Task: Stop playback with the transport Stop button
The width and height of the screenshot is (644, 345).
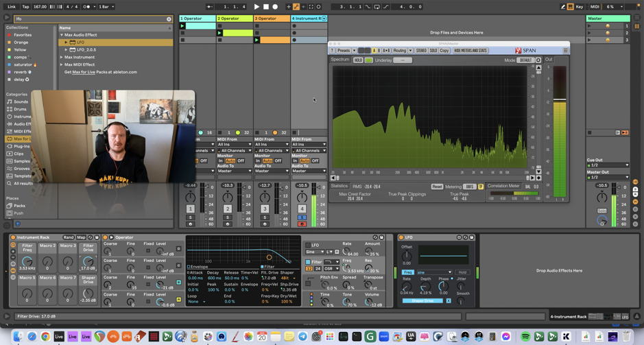Action: [265, 7]
